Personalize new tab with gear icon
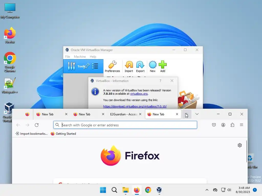 (240, 145)
